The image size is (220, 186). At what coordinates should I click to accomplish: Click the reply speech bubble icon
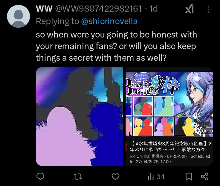[40, 177]
